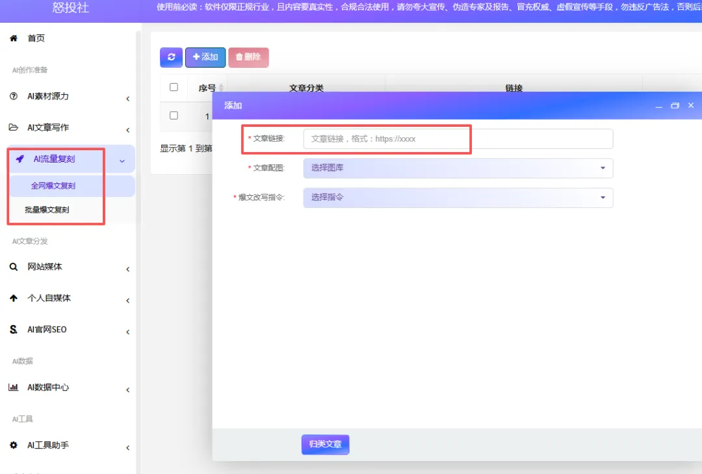
Task: Click the 添加 button to add an entry
Action: (x=205, y=57)
